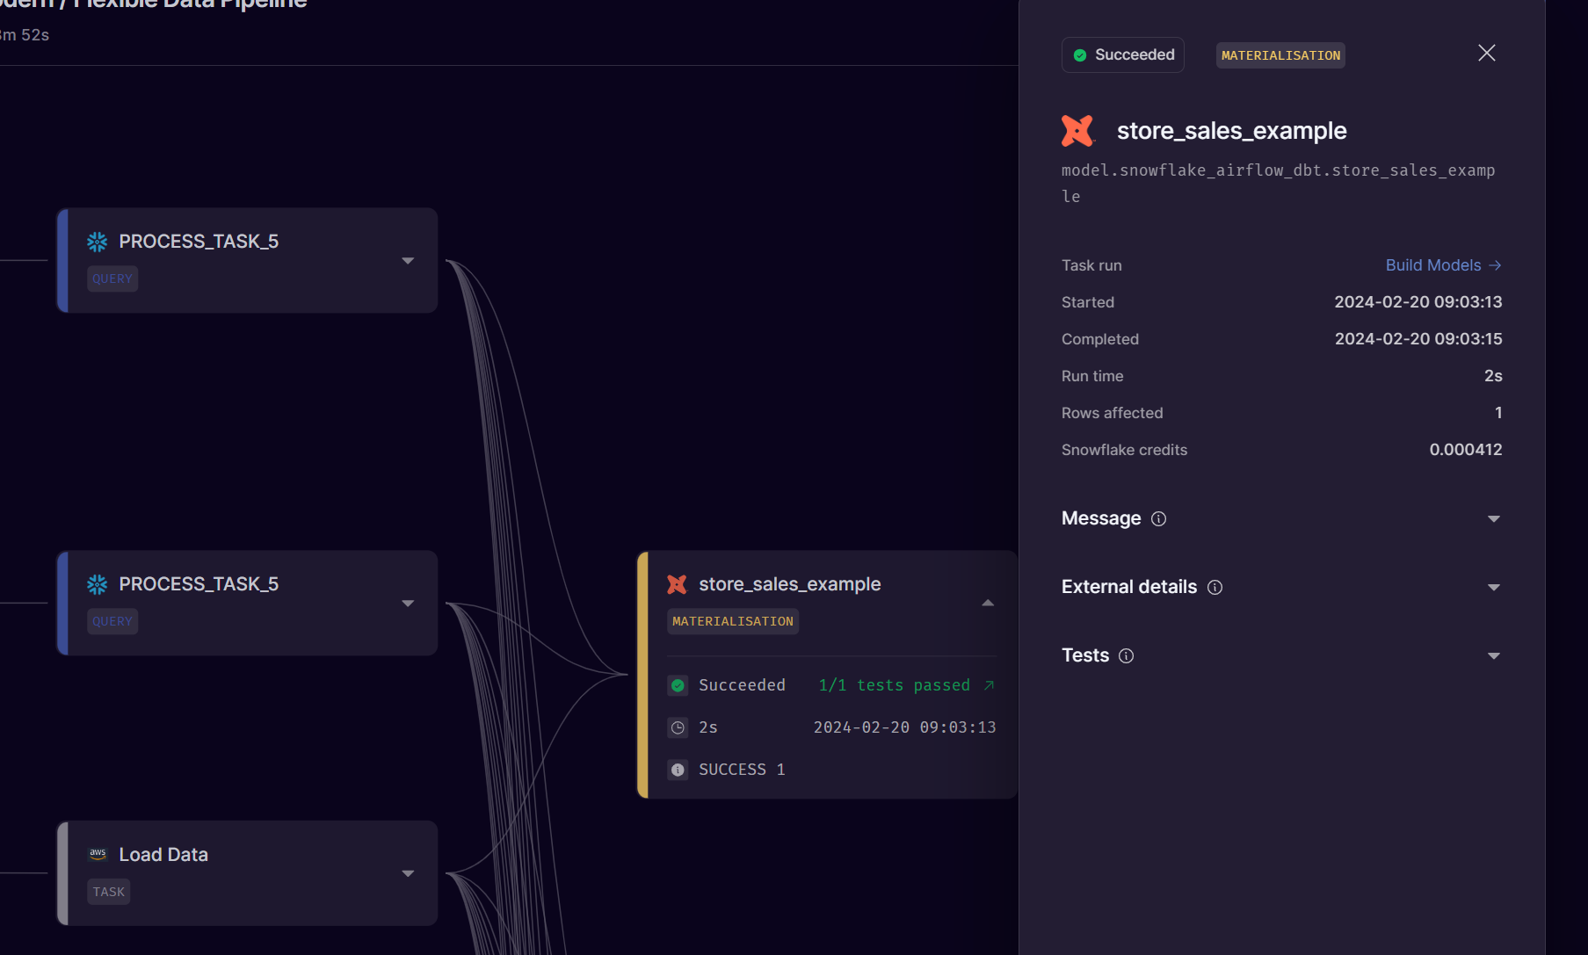The height and width of the screenshot is (955, 1588).
Task: Click the QUERY badge on upper PROCESS_TASK_5 node
Action: pos(112,279)
